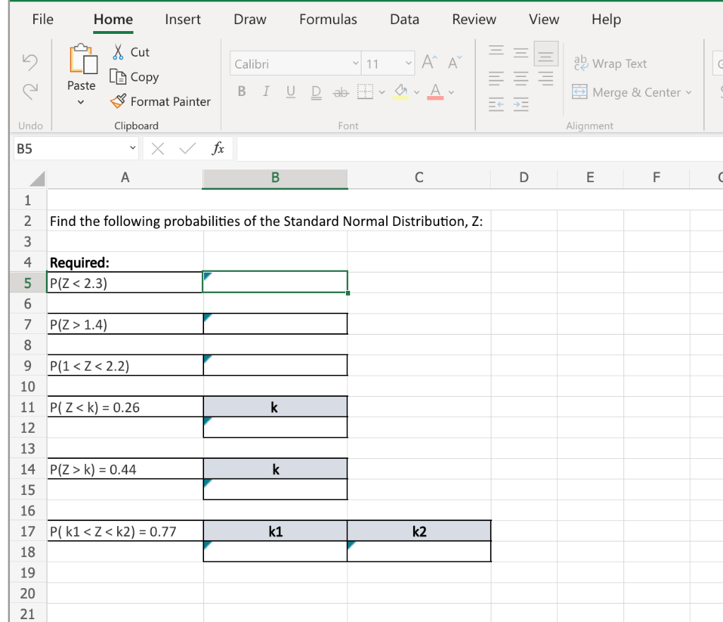Select row 11 header
Viewport: 723px width, 622px height.
(x=28, y=407)
